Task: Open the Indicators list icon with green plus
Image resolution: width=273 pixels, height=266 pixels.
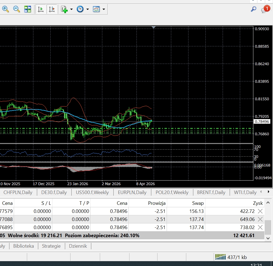Action: (64, 9)
